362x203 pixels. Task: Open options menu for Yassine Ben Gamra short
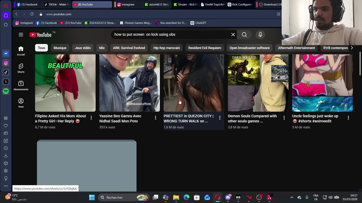point(155,118)
